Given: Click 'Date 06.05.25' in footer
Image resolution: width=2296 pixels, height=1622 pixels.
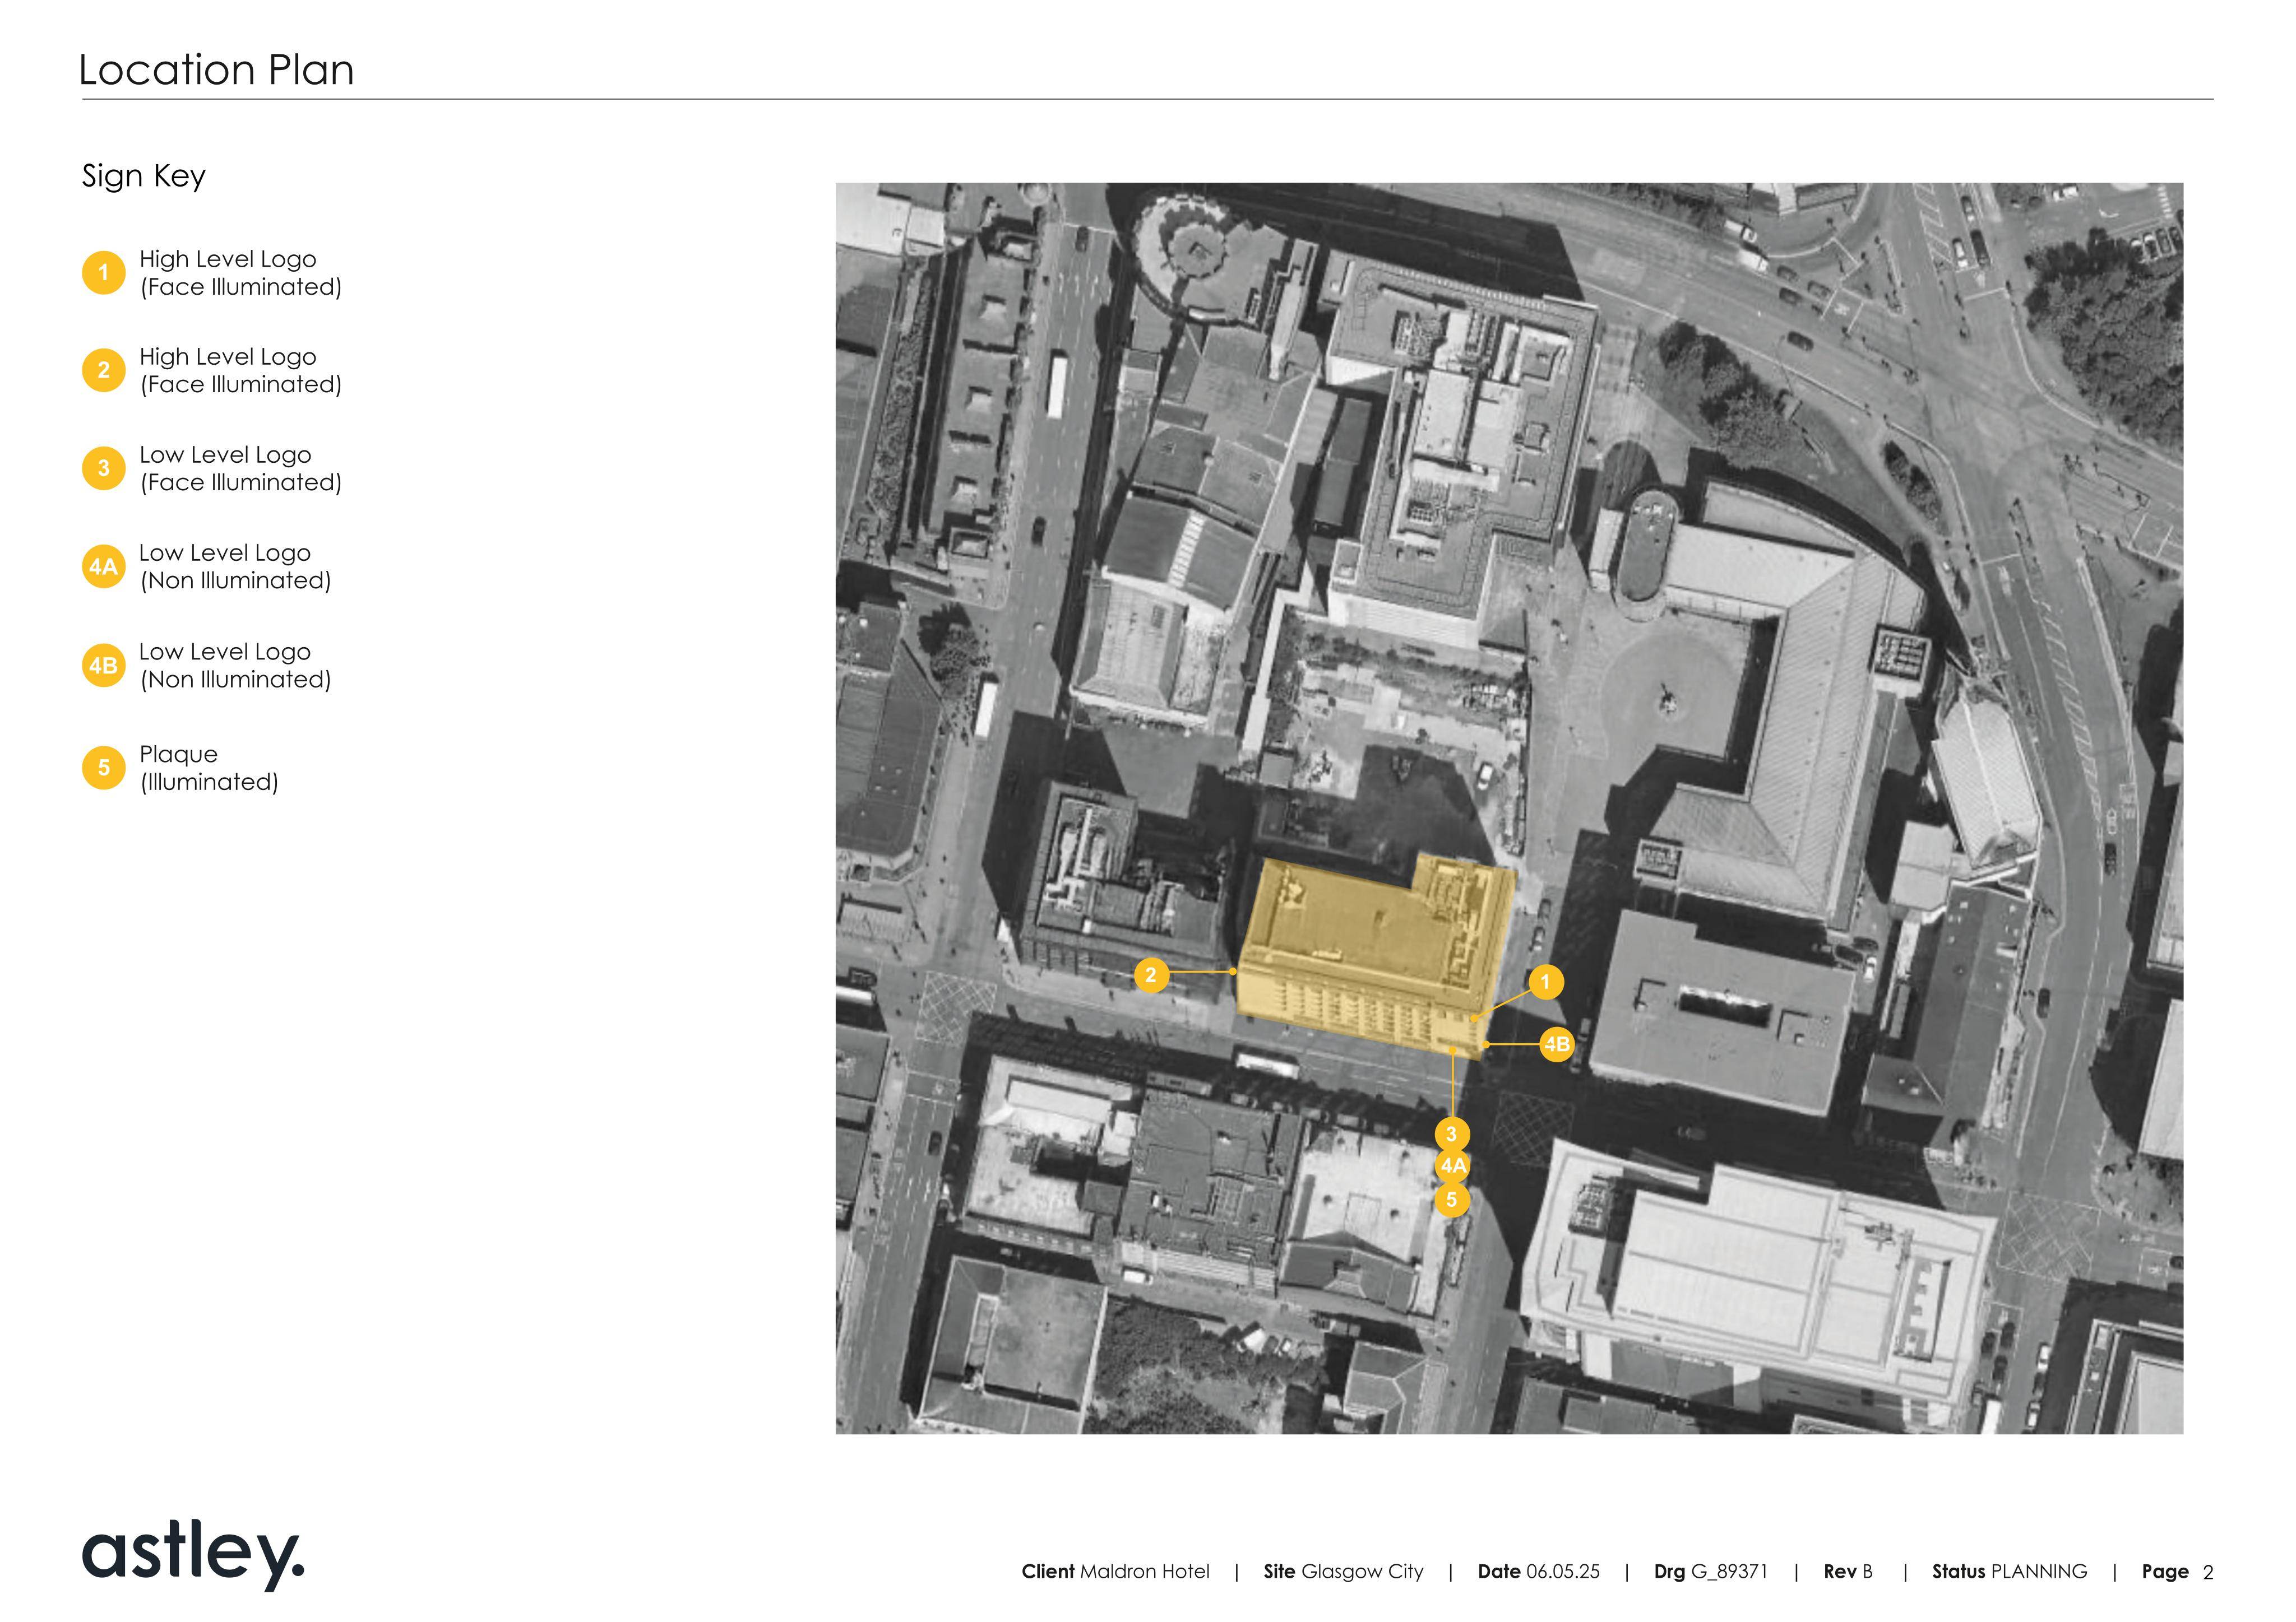Looking at the screenshot, I should 1538,1572.
